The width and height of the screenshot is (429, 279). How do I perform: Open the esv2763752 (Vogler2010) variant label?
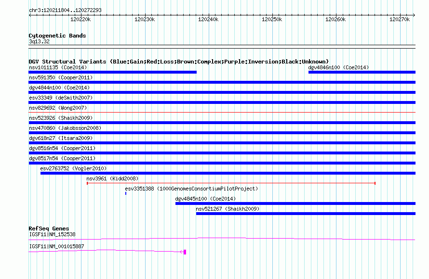(x=73, y=168)
